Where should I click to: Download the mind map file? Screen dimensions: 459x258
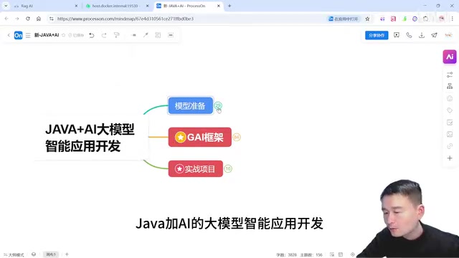coord(422,35)
